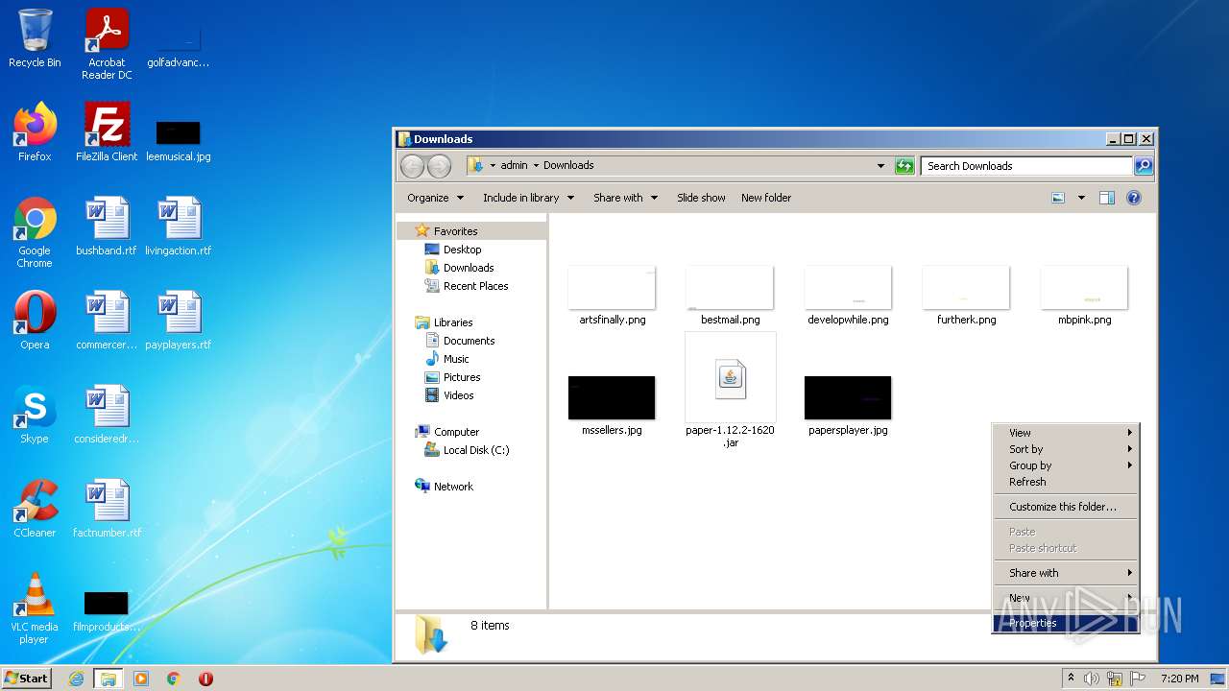Select paper-1.12.2-1620.jar file
This screenshot has width=1229, height=691.
(730, 391)
